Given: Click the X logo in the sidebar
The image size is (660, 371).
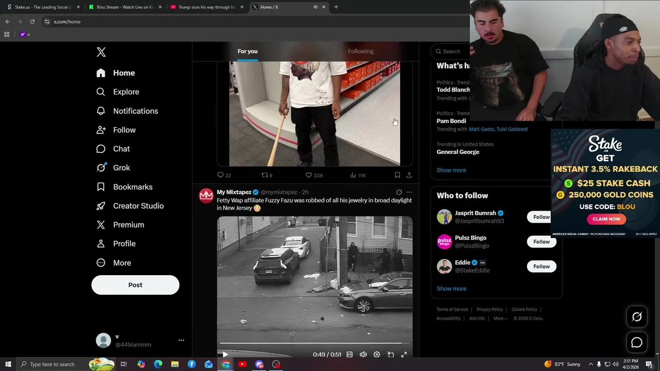Looking at the screenshot, I should [101, 52].
